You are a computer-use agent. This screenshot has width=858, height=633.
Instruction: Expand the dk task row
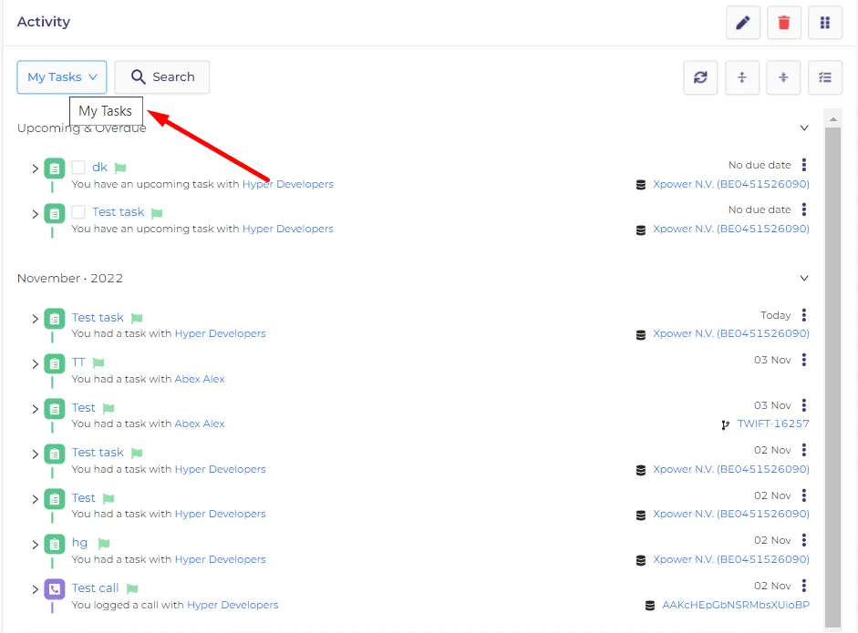35,168
